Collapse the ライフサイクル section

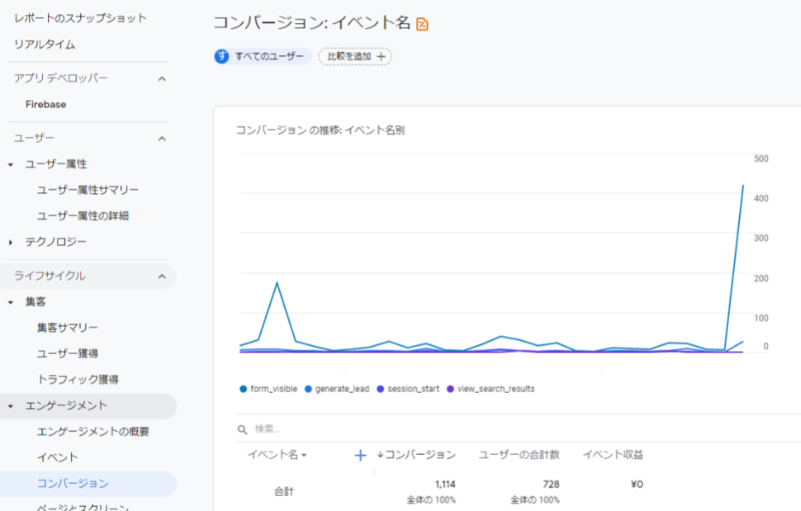(x=162, y=276)
